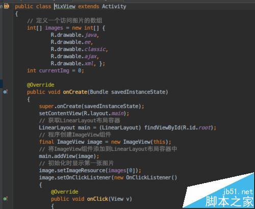Click the savedInstanceState parameter in onCreate signature
255x209 pixels.
(x=138, y=92)
